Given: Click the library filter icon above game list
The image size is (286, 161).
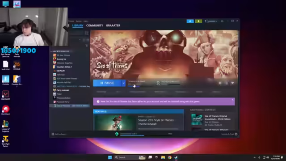Looking at the screenshot, I should coord(86,46).
